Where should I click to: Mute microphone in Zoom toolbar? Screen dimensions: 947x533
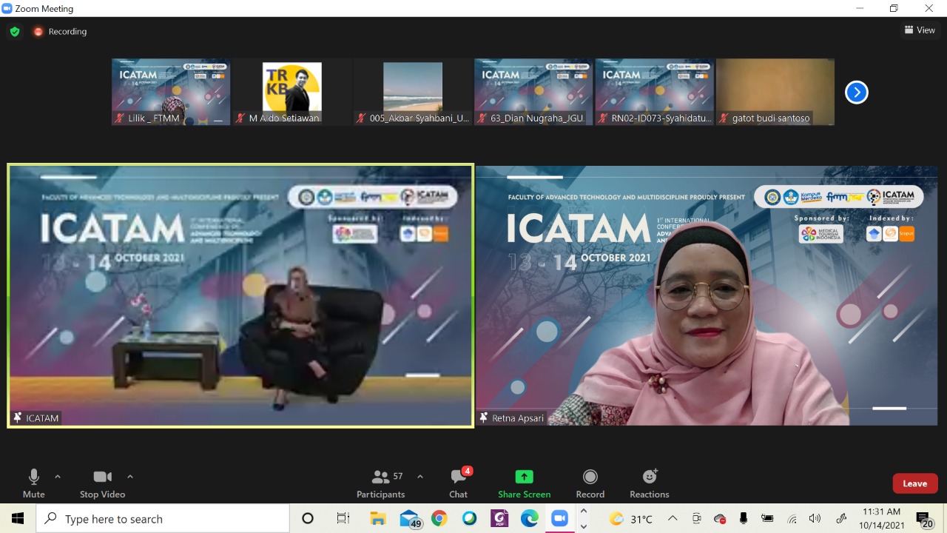pyautogui.click(x=33, y=483)
